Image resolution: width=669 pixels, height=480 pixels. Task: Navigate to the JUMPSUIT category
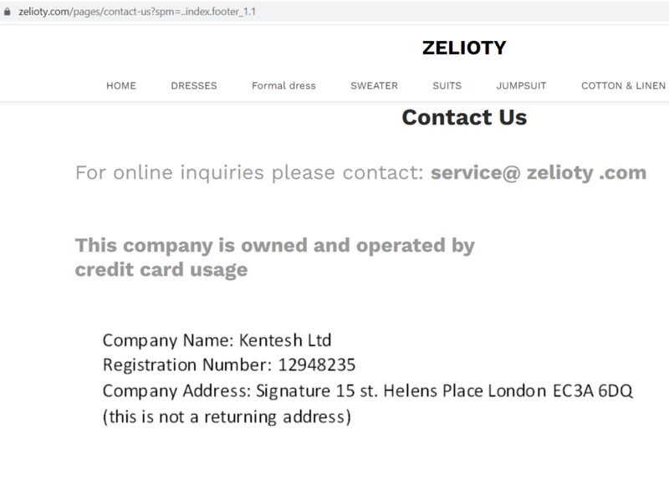[x=521, y=86]
